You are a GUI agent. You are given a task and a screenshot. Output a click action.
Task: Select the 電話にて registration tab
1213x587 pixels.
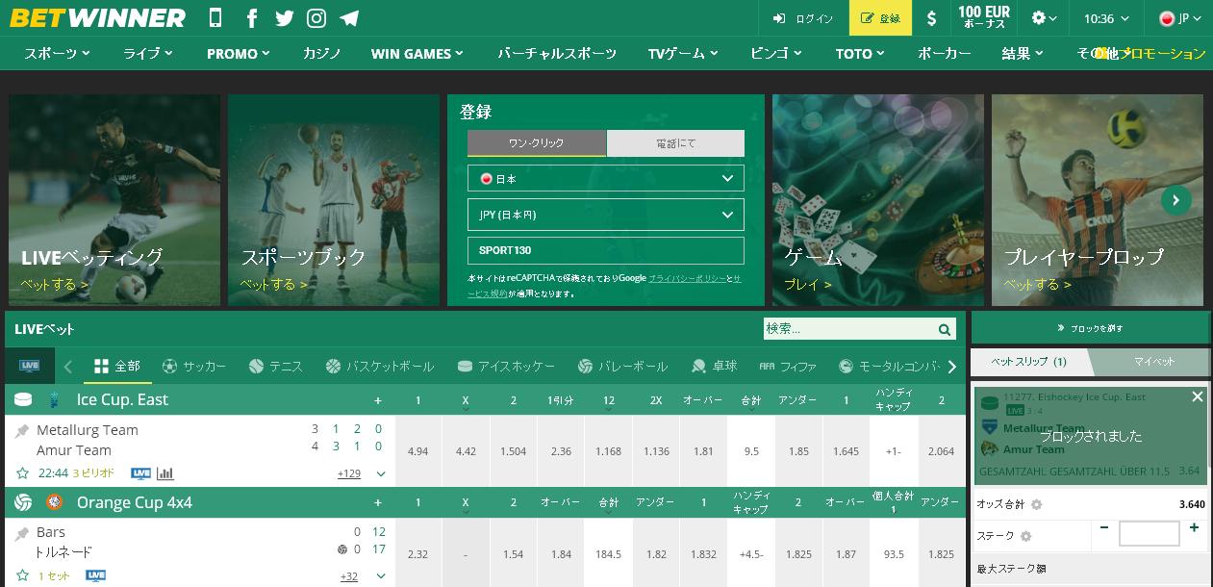pyautogui.click(x=675, y=143)
